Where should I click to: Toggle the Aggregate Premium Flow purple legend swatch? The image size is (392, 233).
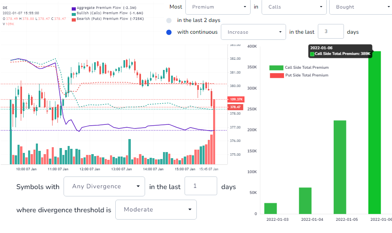click(74, 9)
